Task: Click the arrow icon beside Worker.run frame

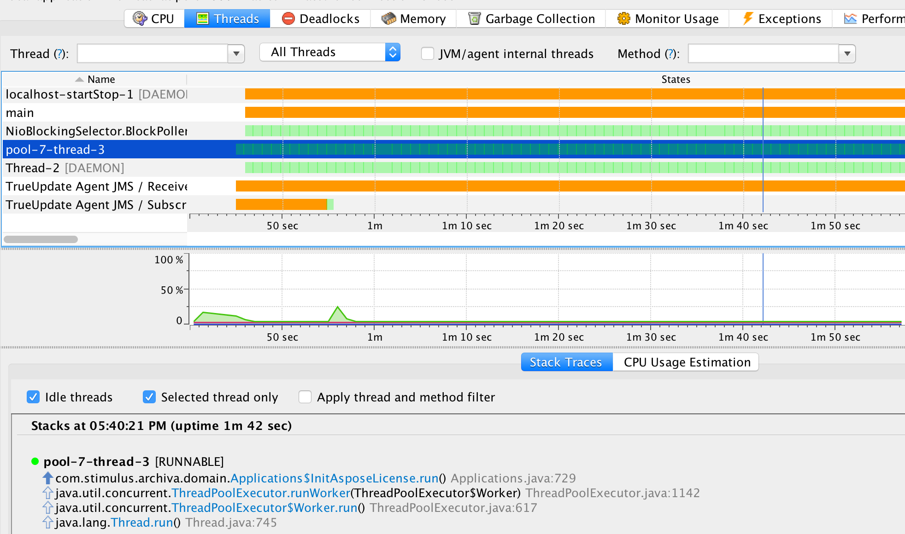Action: [48, 507]
